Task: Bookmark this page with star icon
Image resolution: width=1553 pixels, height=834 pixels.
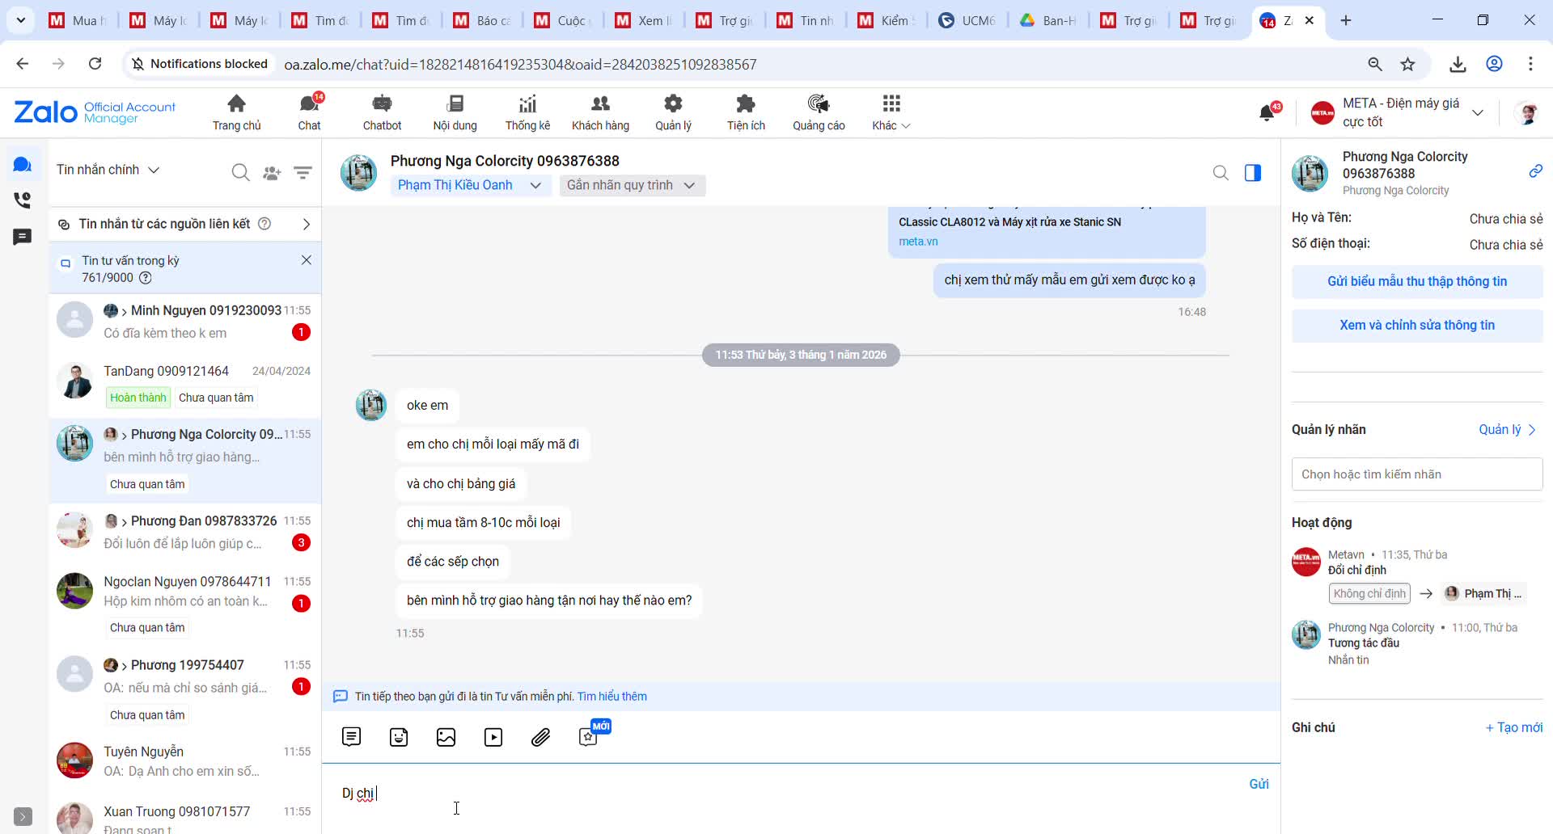Action: (1408, 64)
